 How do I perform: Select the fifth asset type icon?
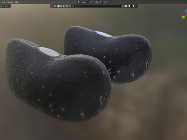tap(70, 6)
